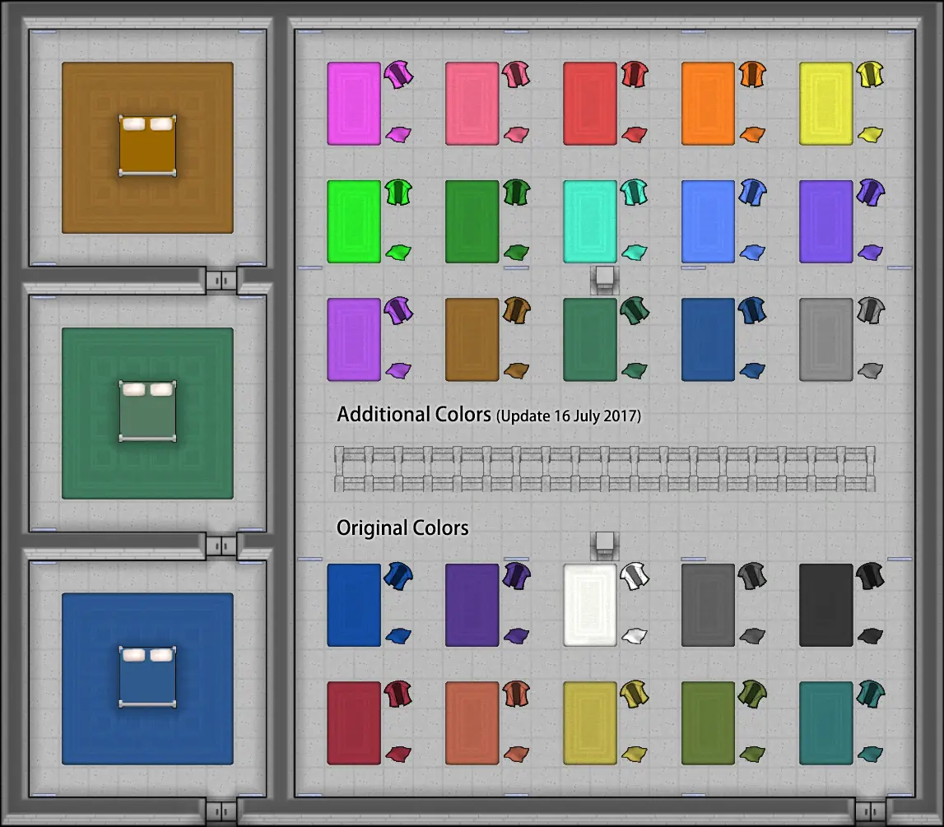
Task: Select the bed on the large brown carpet
Action: (147, 146)
